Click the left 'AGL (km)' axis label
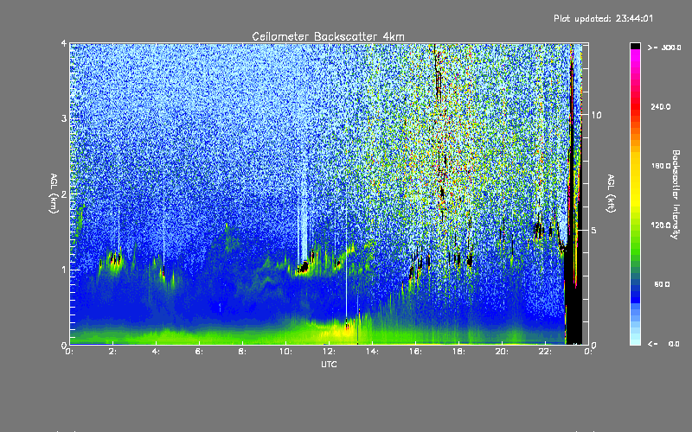 point(54,194)
